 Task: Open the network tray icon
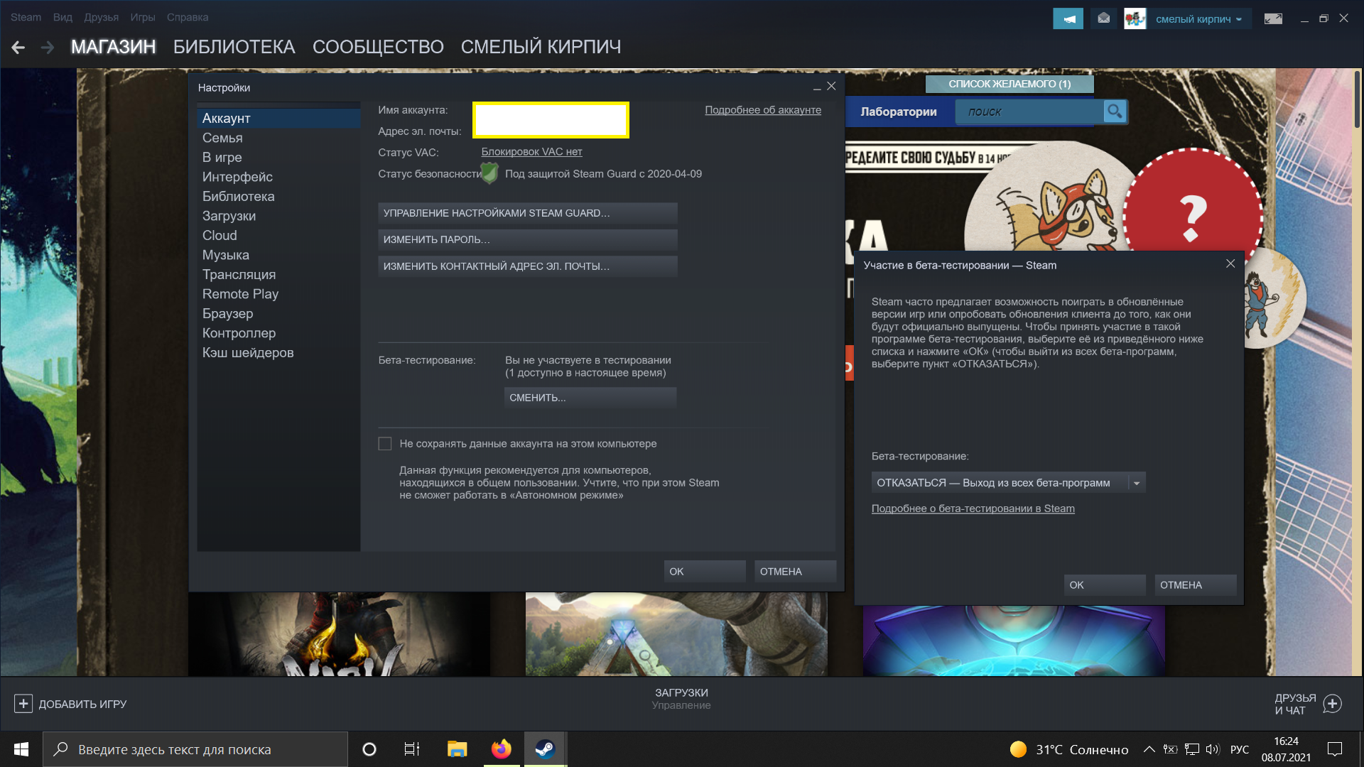1192,749
